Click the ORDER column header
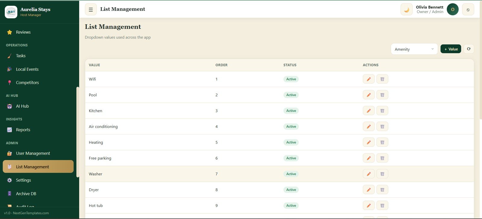This screenshot has height=219, width=482. click(x=221, y=65)
